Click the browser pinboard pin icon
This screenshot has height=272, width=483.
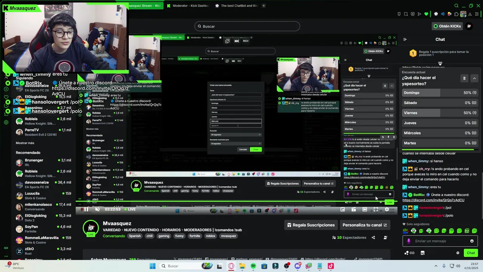(399, 14)
